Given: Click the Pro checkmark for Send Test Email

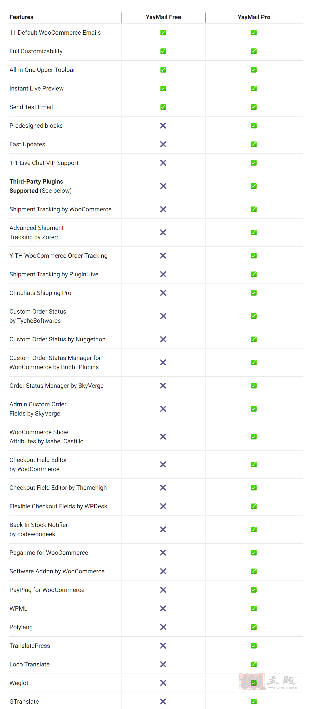Looking at the screenshot, I should click(254, 107).
